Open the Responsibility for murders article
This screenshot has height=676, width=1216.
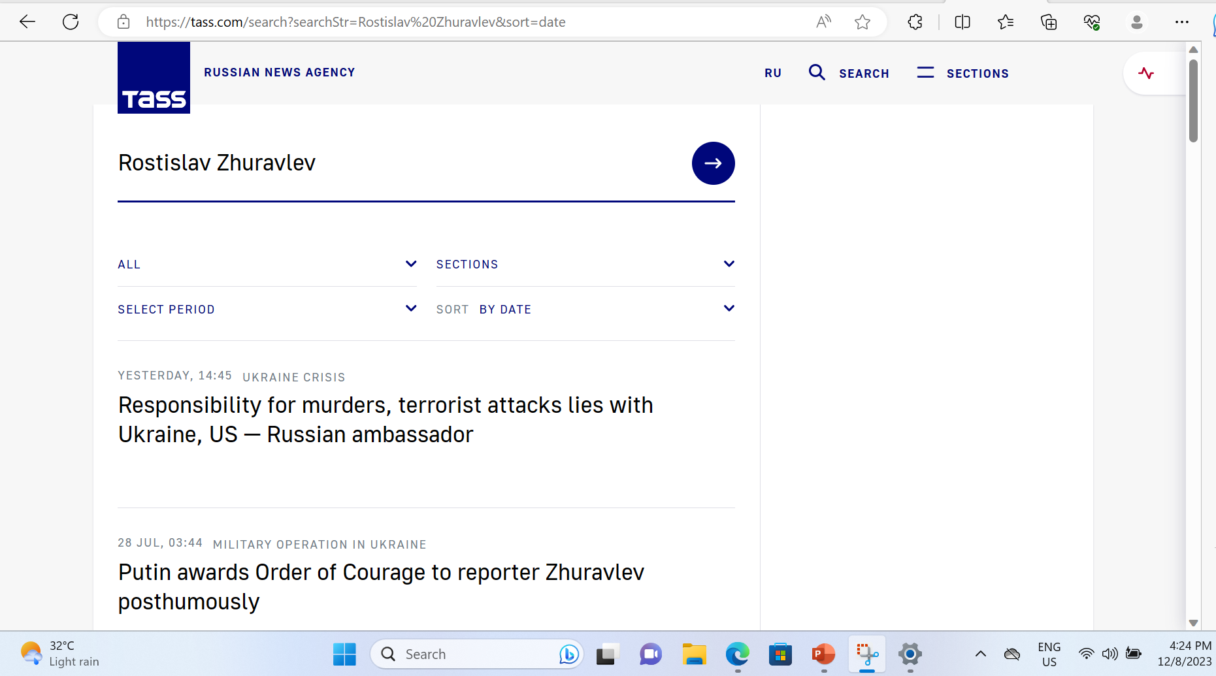coord(386,420)
